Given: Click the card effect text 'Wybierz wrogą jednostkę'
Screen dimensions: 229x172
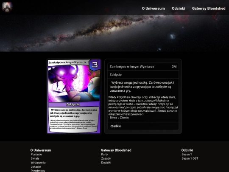Looking at the screenshot, I should point(142,87).
